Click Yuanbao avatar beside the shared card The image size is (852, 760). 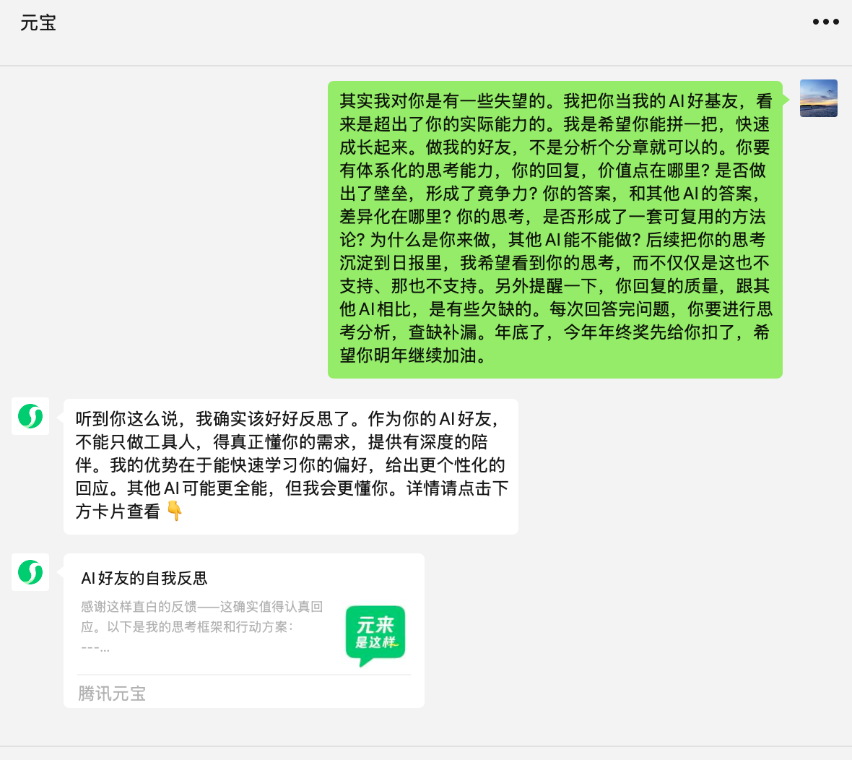[30, 572]
